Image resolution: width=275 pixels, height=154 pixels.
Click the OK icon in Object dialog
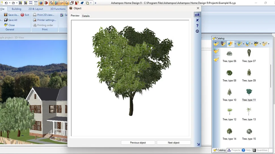197,15
